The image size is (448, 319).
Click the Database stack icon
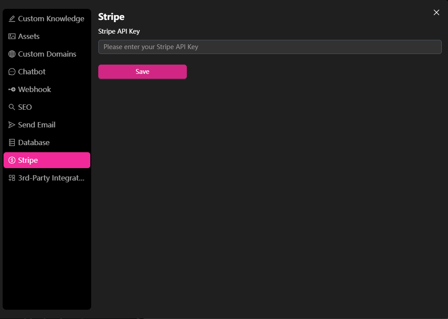(x=12, y=142)
